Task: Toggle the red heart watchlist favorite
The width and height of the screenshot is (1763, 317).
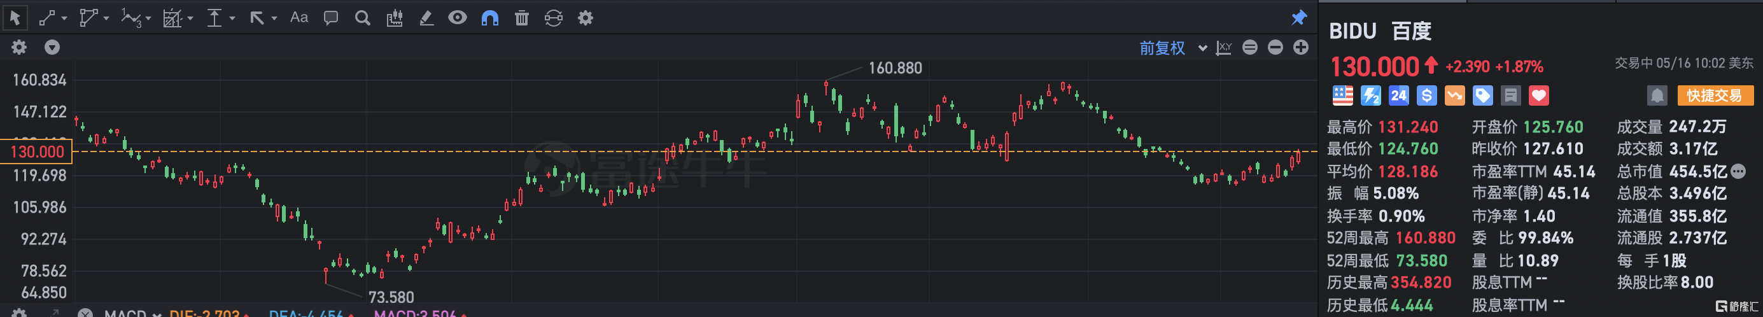Action: [1538, 96]
